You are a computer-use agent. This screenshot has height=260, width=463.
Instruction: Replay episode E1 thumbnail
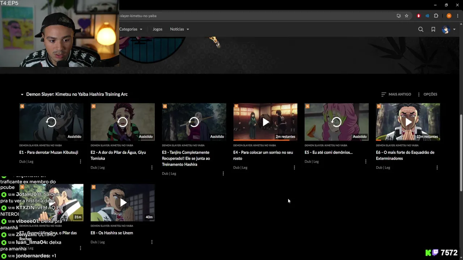pos(51,122)
